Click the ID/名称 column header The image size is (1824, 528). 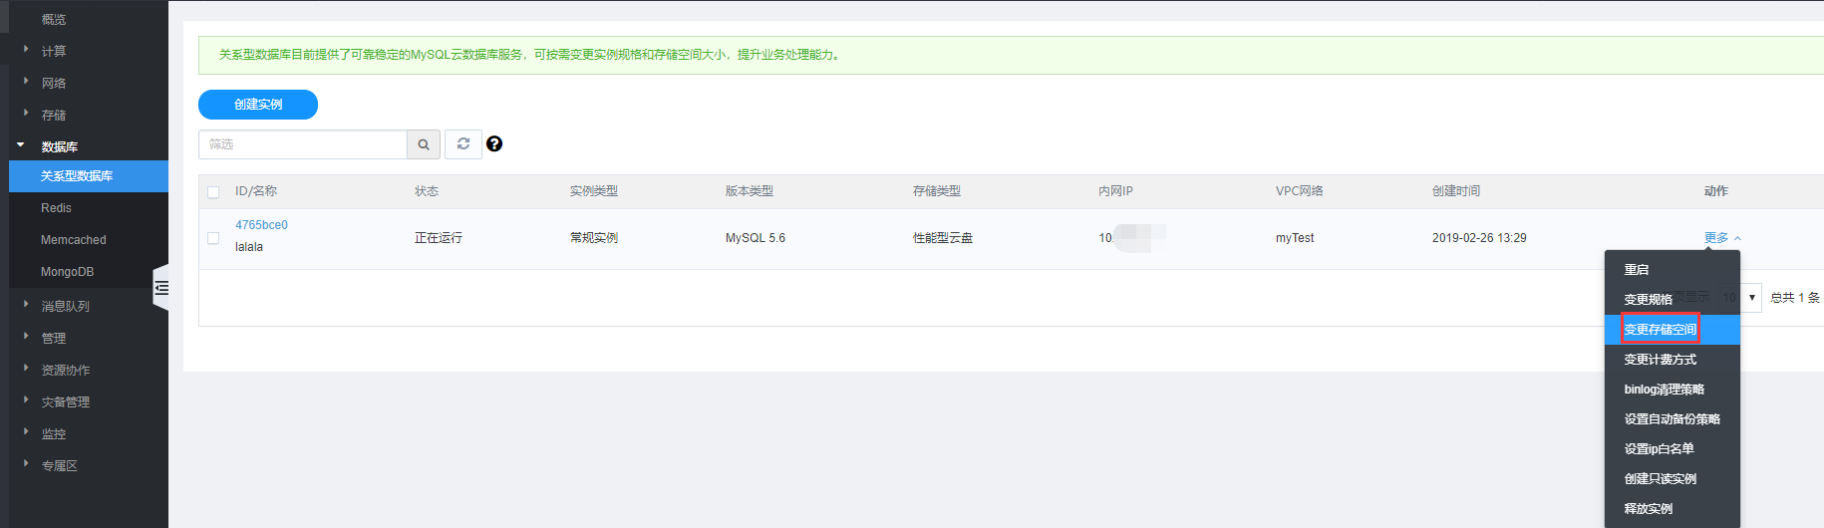pyautogui.click(x=256, y=191)
